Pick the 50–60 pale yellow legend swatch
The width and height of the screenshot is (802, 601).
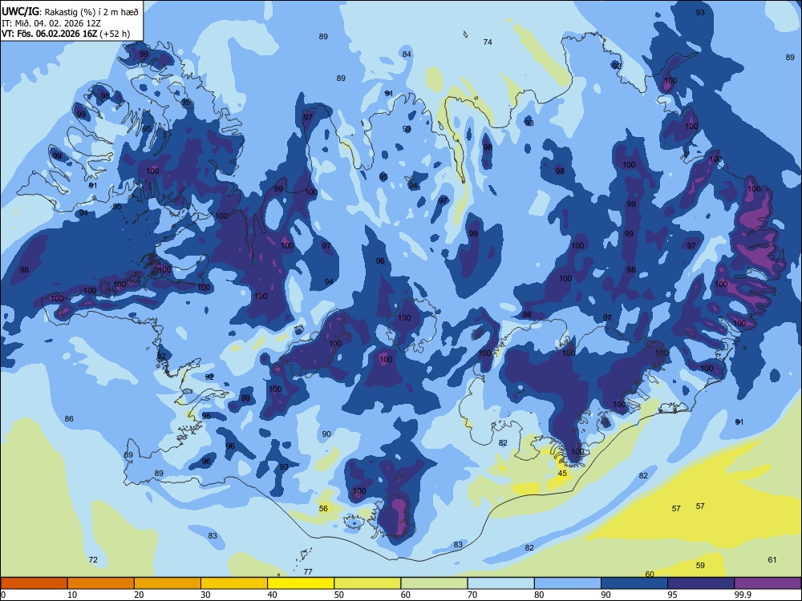367,583
